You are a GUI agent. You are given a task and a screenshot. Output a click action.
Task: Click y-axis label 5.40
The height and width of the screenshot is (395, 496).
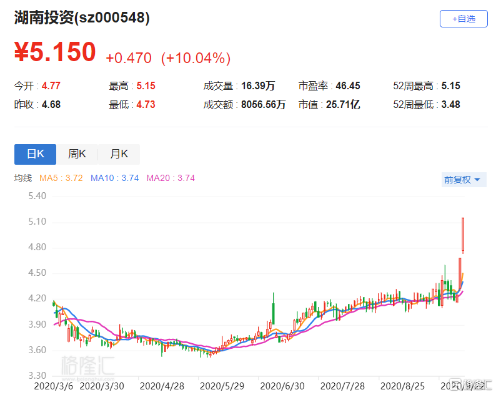(x=37, y=196)
